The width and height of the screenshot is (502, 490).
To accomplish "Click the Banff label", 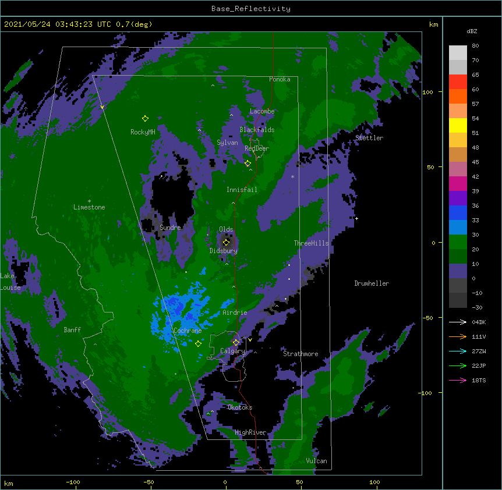I will 72,330.
